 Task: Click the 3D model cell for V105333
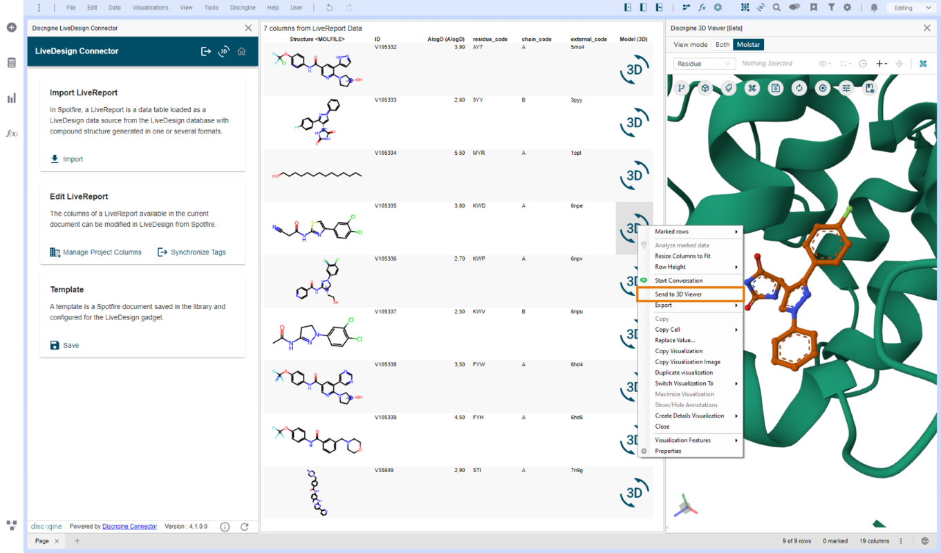click(634, 122)
